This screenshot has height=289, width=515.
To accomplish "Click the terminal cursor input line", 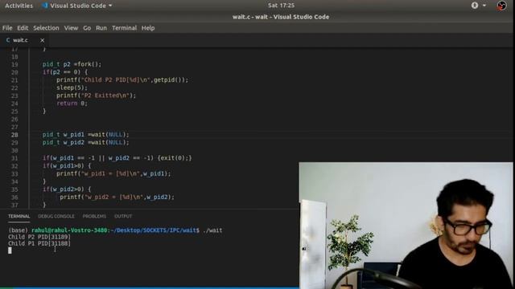I will click(10, 250).
